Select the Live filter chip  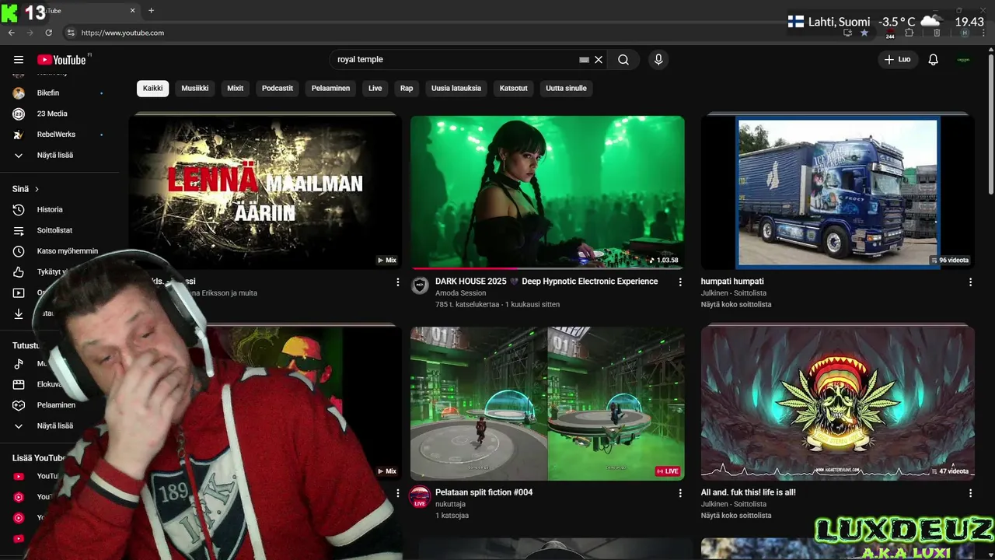coord(375,88)
